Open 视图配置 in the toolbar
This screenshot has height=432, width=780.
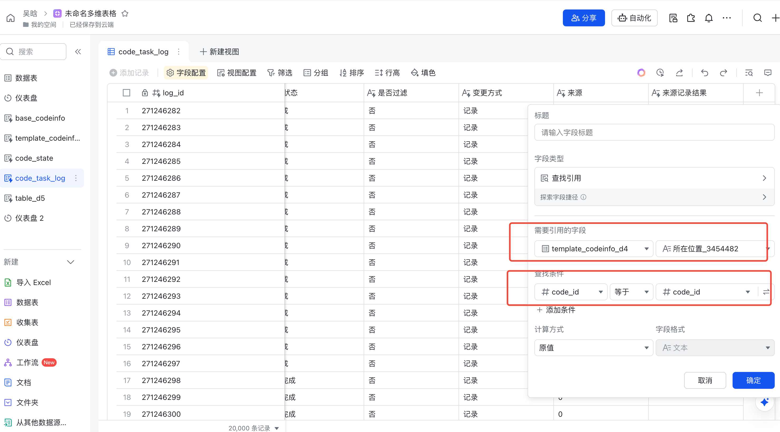point(237,73)
